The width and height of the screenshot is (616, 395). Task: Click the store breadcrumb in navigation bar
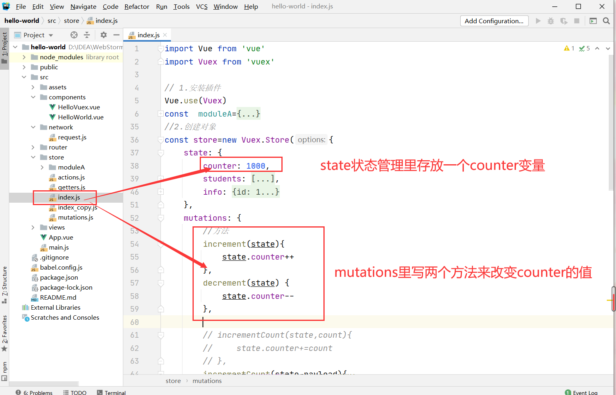(x=72, y=21)
